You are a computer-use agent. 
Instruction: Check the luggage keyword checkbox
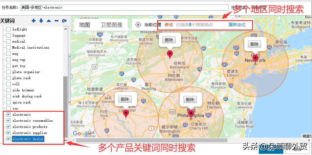coord(9,35)
